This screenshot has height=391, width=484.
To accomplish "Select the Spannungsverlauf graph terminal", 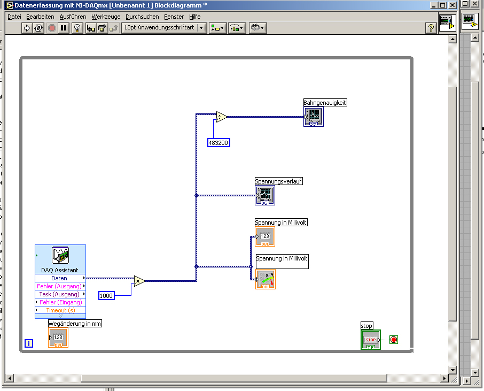I will [x=265, y=195].
